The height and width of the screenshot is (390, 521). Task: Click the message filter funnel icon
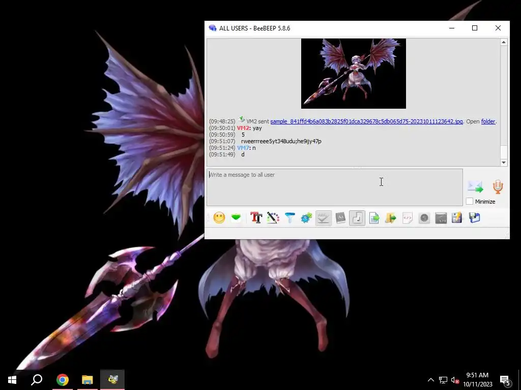(x=290, y=218)
